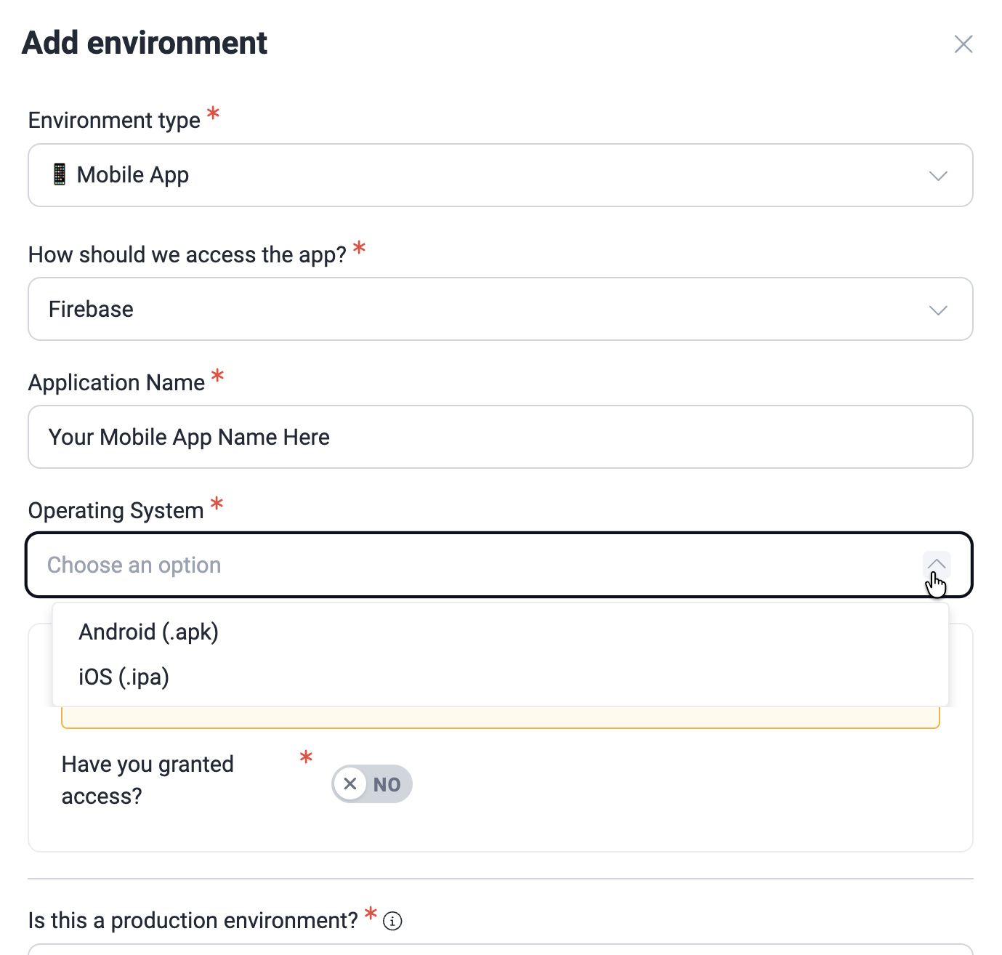Click the NO label on the access switch
This screenshot has height=955, width=1002.
pos(387,784)
